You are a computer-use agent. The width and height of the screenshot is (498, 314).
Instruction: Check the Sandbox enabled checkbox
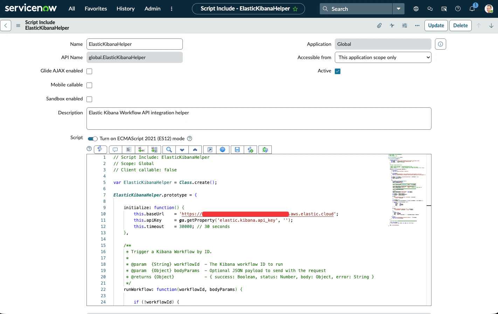89,99
